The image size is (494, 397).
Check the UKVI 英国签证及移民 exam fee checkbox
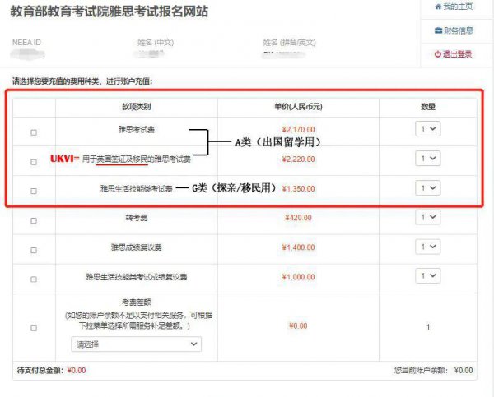point(34,162)
